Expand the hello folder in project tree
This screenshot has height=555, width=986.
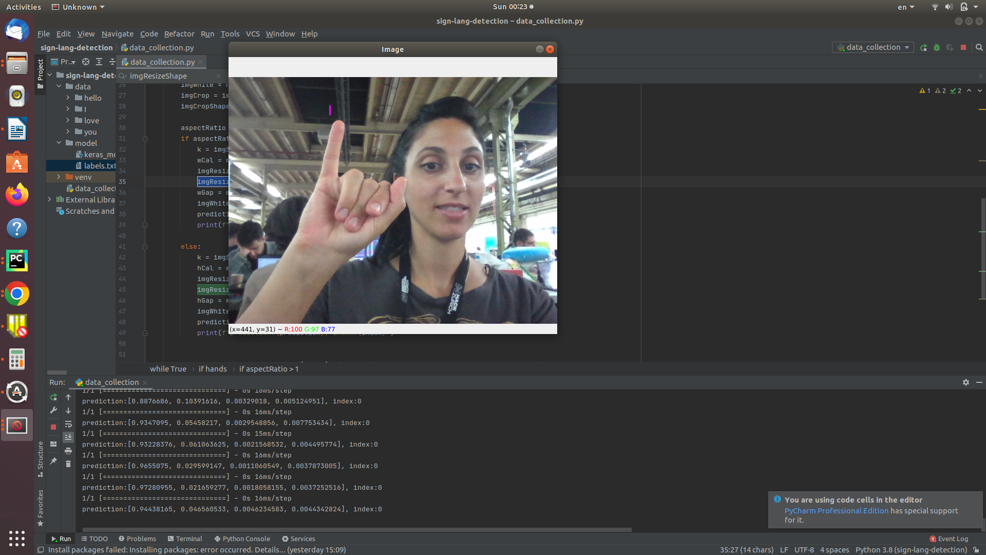tap(68, 98)
